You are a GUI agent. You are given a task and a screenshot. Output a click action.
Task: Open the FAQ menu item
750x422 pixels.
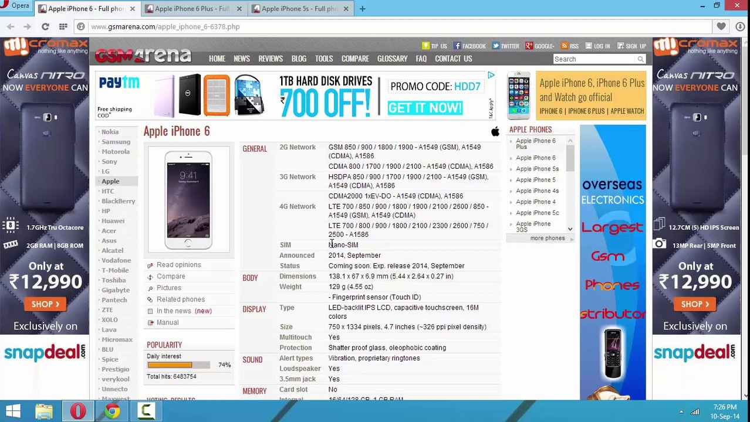[421, 59]
